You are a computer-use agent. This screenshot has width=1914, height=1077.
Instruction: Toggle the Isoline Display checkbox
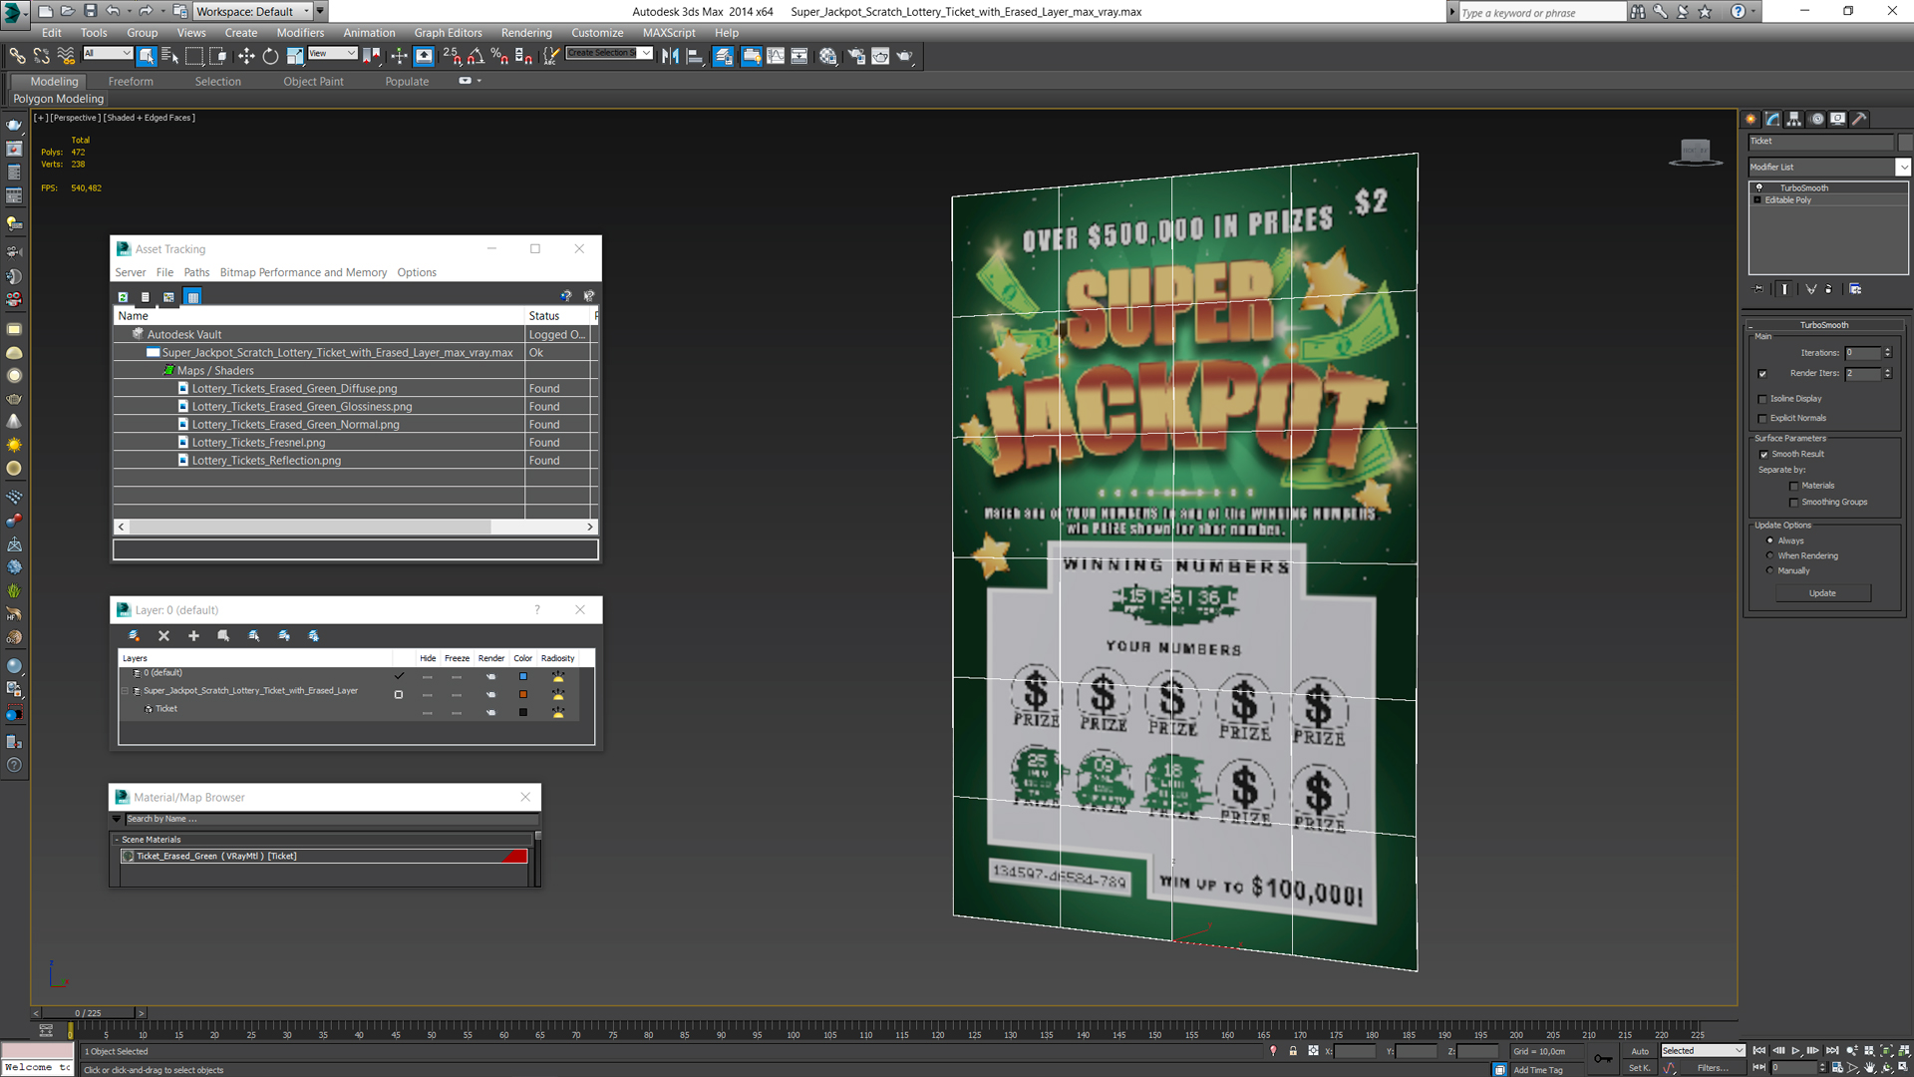pyautogui.click(x=1762, y=399)
